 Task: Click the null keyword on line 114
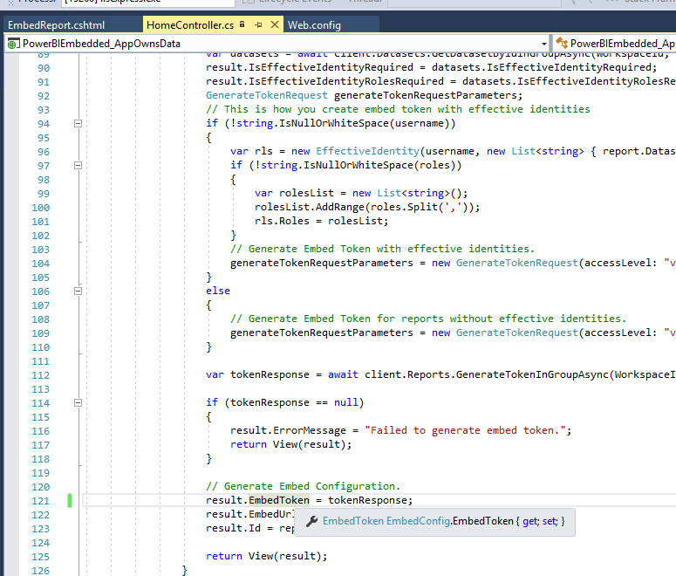(x=345, y=402)
